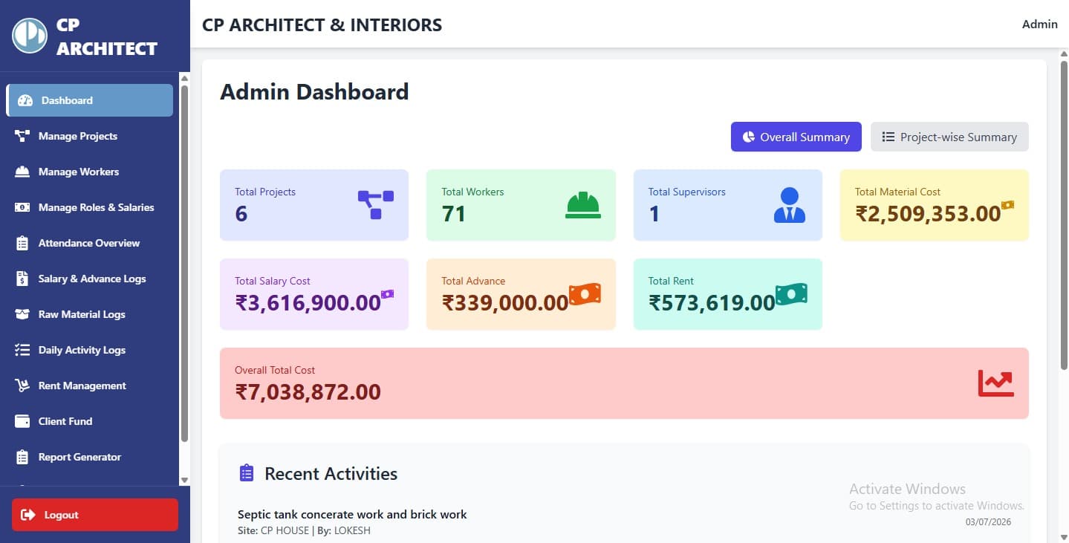
Task: Open Raw Material Logs
Action: tap(90, 314)
